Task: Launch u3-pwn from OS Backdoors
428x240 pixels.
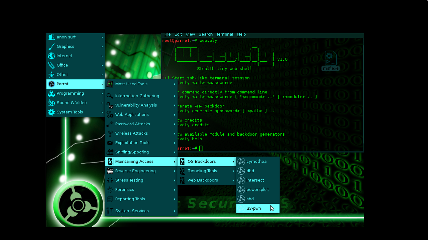Action: (254, 208)
